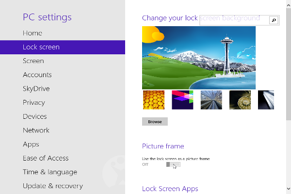This screenshot has height=194, width=291.
Task: Open Time & language settings
Action: (x=50, y=172)
